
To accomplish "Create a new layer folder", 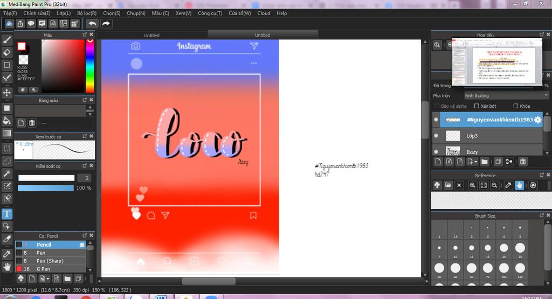I will pos(485,162).
